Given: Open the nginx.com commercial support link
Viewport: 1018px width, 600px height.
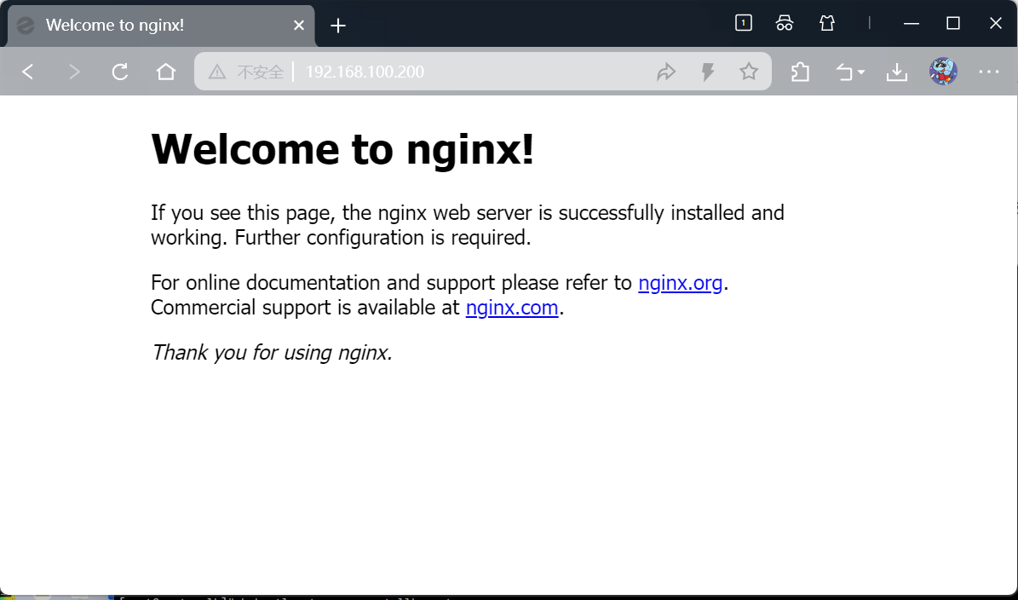Looking at the screenshot, I should (512, 307).
